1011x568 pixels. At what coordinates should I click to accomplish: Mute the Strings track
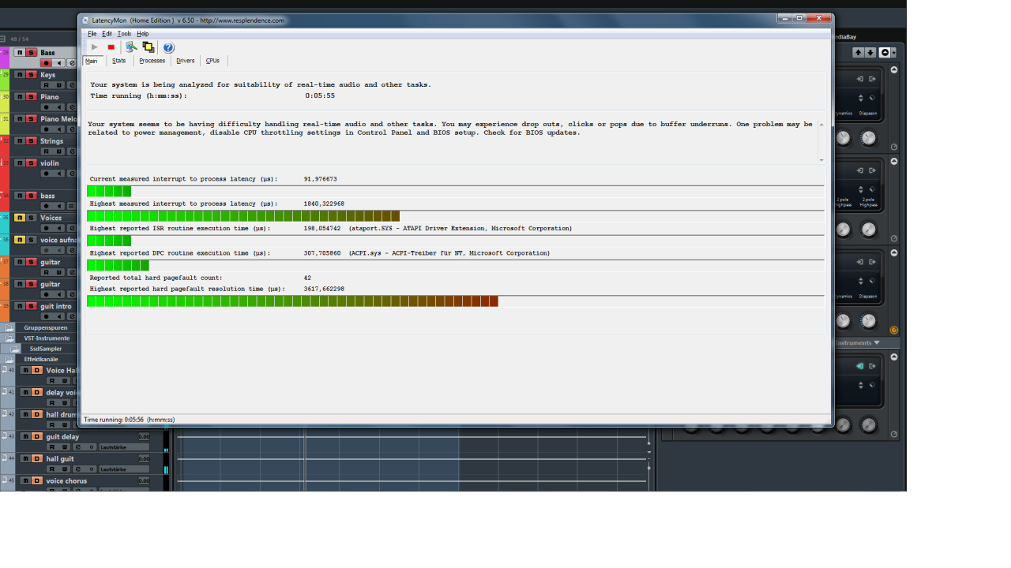pyautogui.click(x=19, y=141)
